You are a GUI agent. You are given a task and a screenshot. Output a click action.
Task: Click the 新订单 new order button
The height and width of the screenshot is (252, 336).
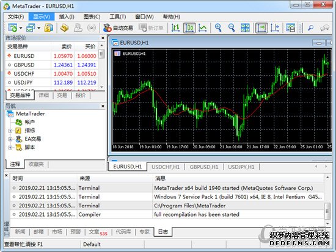coord(151,28)
